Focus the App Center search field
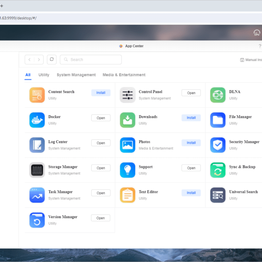The width and height of the screenshot is (262, 262). (x=91, y=60)
